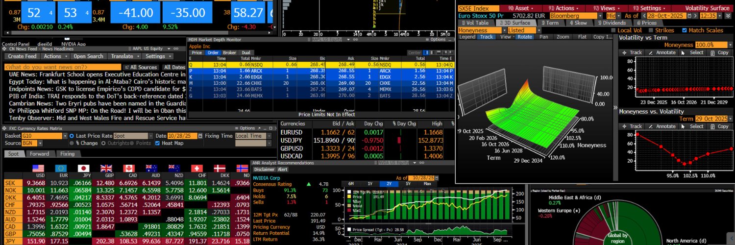Click the Alert button in Analyst Recommendations
735x245 pixels.
[283, 170]
